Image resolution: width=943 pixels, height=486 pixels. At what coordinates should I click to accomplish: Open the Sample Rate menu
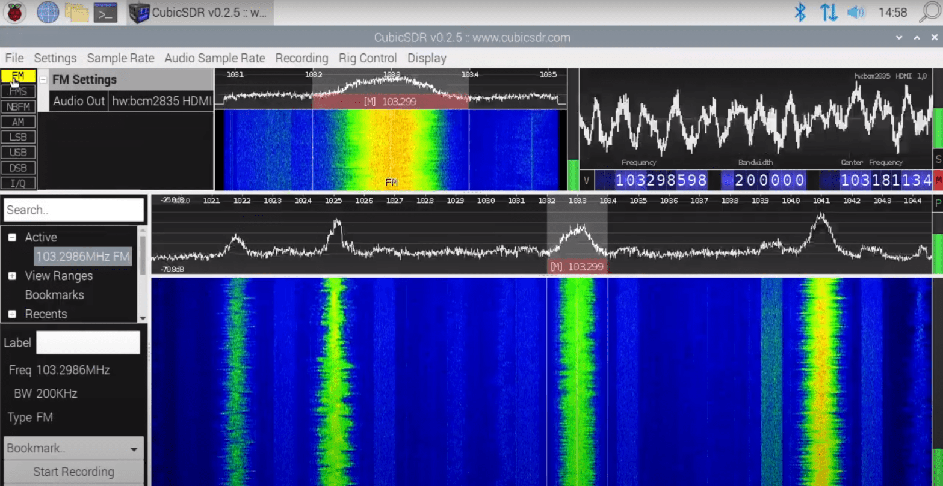pos(120,58)
